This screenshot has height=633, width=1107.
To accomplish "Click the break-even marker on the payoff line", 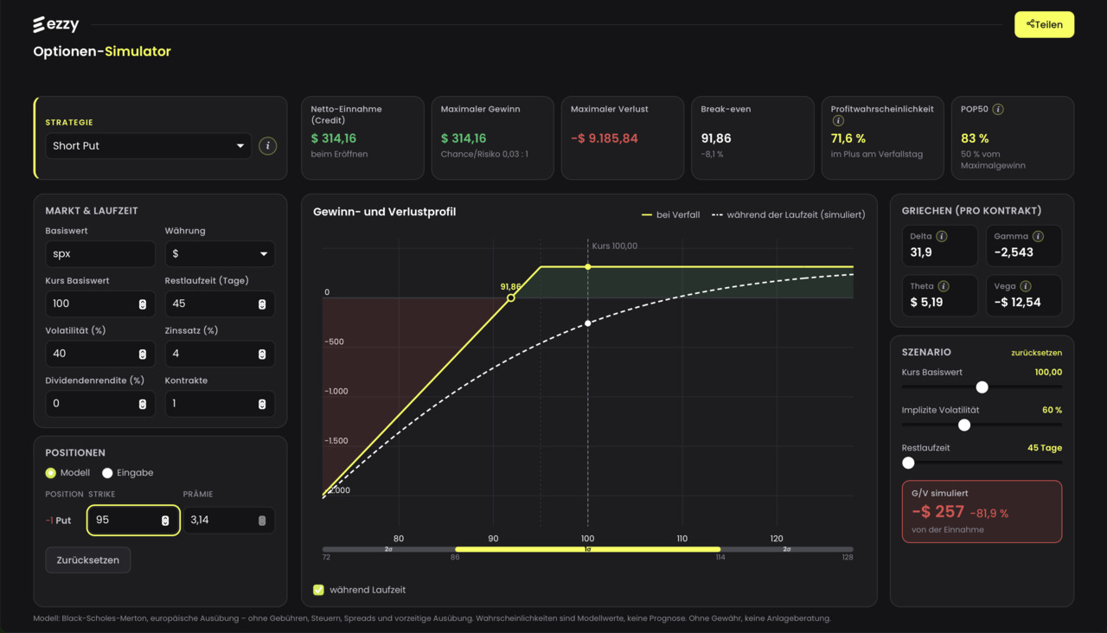I will (x=511, y=297).
